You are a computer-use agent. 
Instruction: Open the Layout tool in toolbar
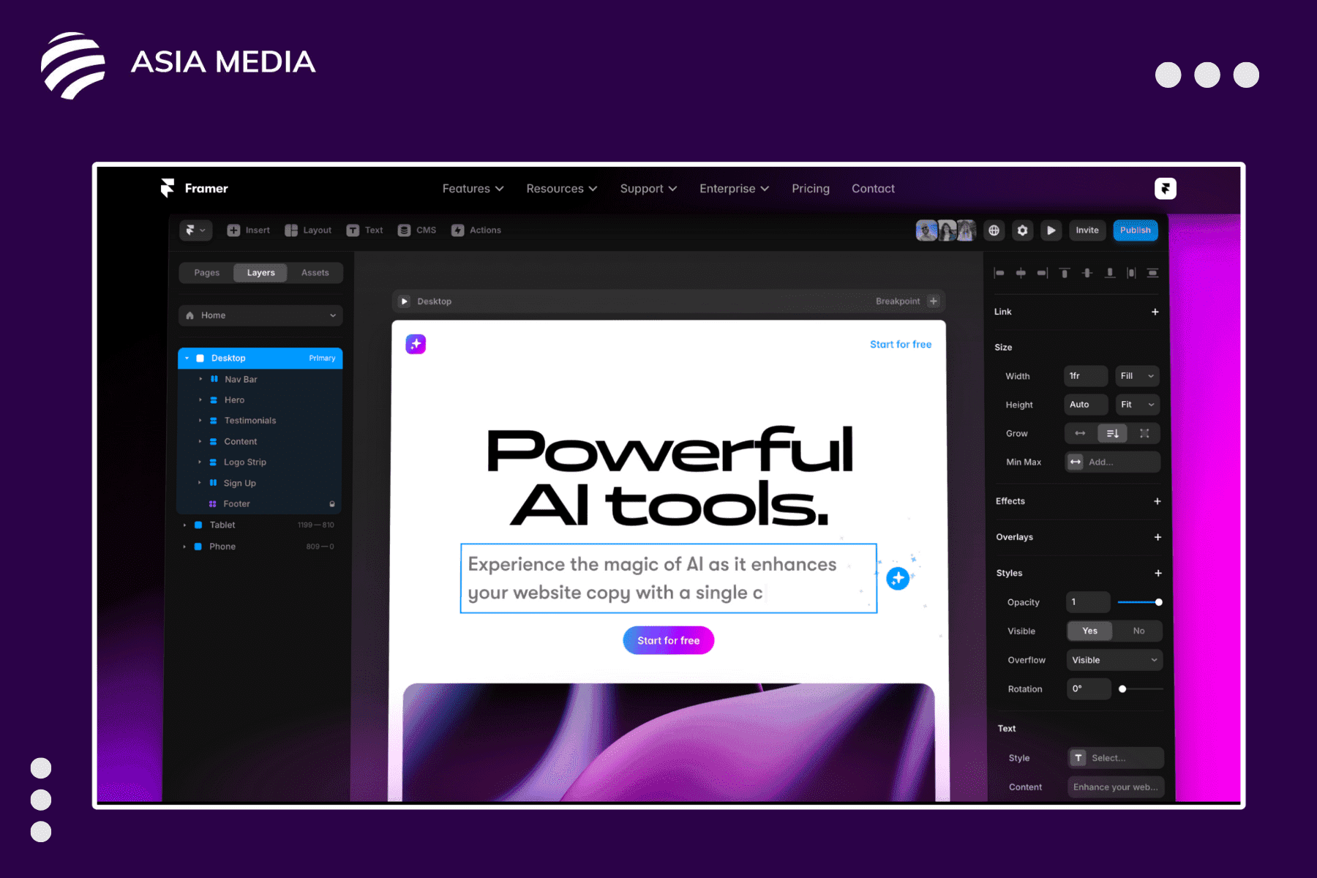coord(308,230)
